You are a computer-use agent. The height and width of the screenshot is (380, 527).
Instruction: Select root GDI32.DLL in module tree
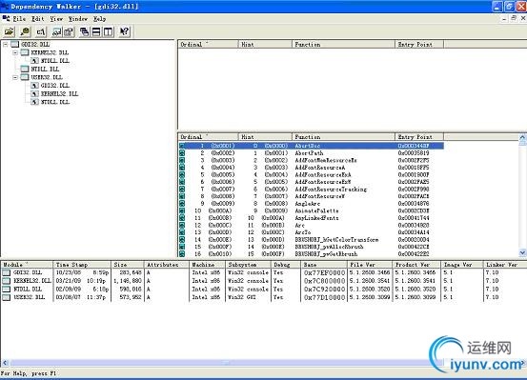35,45
